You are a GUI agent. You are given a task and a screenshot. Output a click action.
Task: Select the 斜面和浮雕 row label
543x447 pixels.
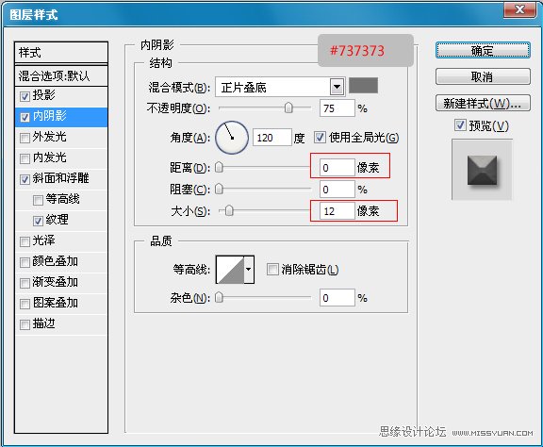tap(60, 178)
